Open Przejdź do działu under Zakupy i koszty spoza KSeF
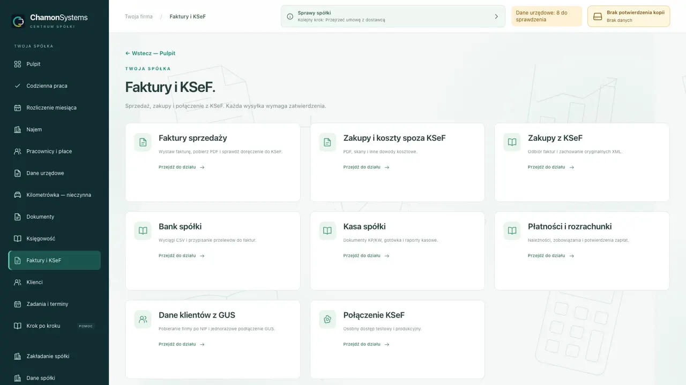 (x=366, y=167)
